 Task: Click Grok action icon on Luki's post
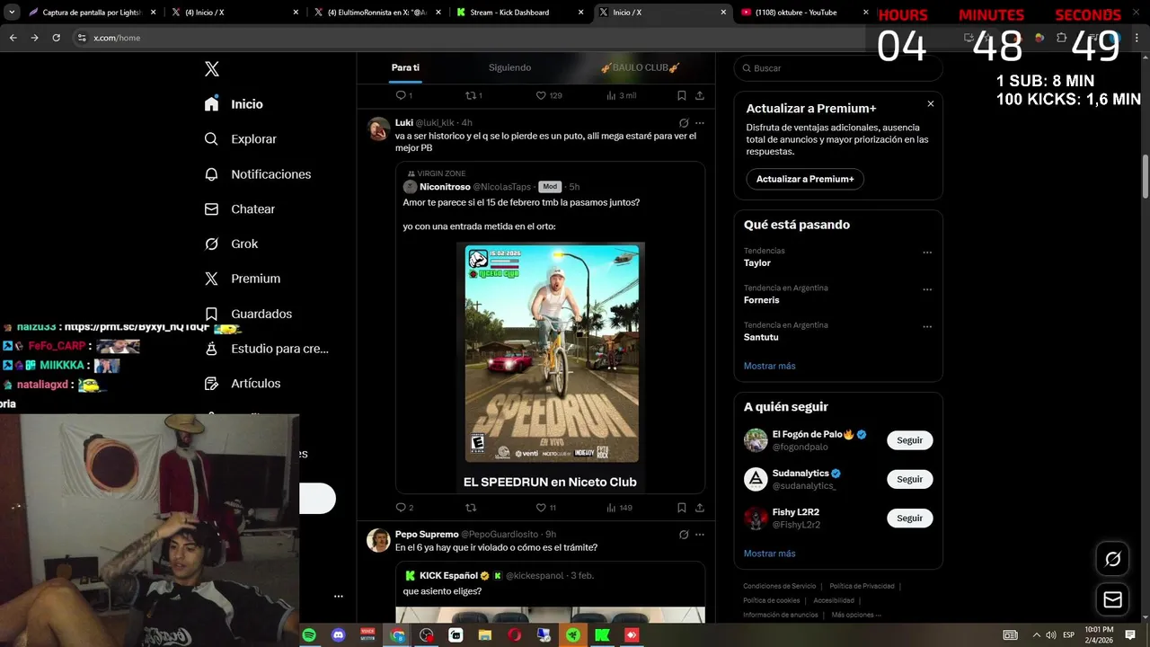click(x=684, y=123)
